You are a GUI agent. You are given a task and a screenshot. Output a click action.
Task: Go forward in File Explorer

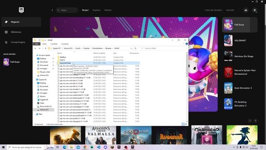tap(39, 48)
